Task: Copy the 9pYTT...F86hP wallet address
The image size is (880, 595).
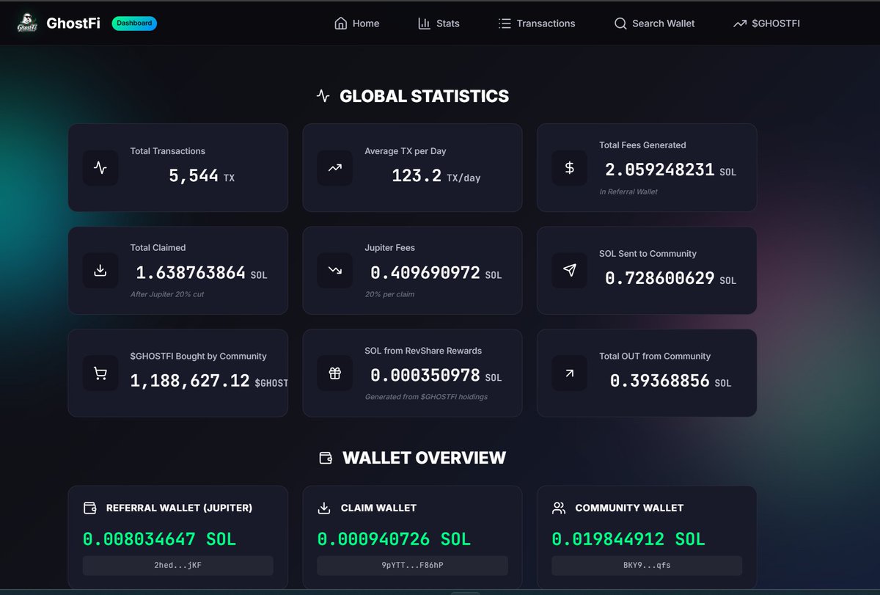Action: click(412, 566)
